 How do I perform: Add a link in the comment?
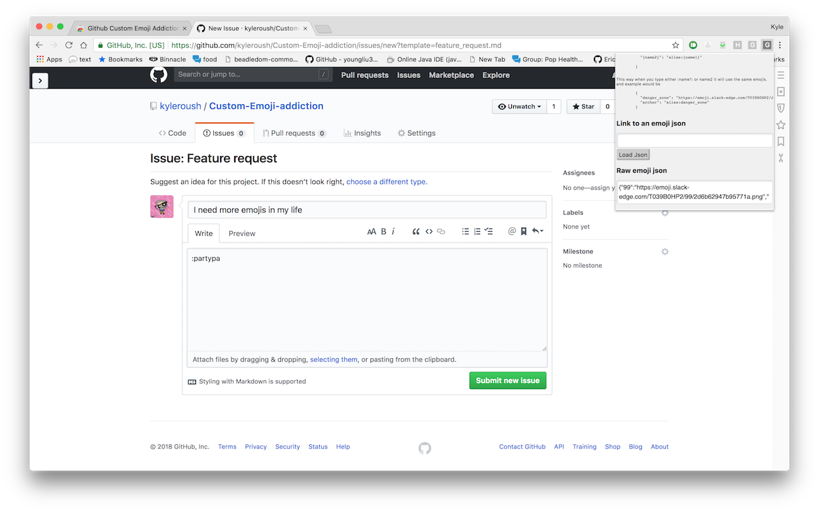[441, 232]
